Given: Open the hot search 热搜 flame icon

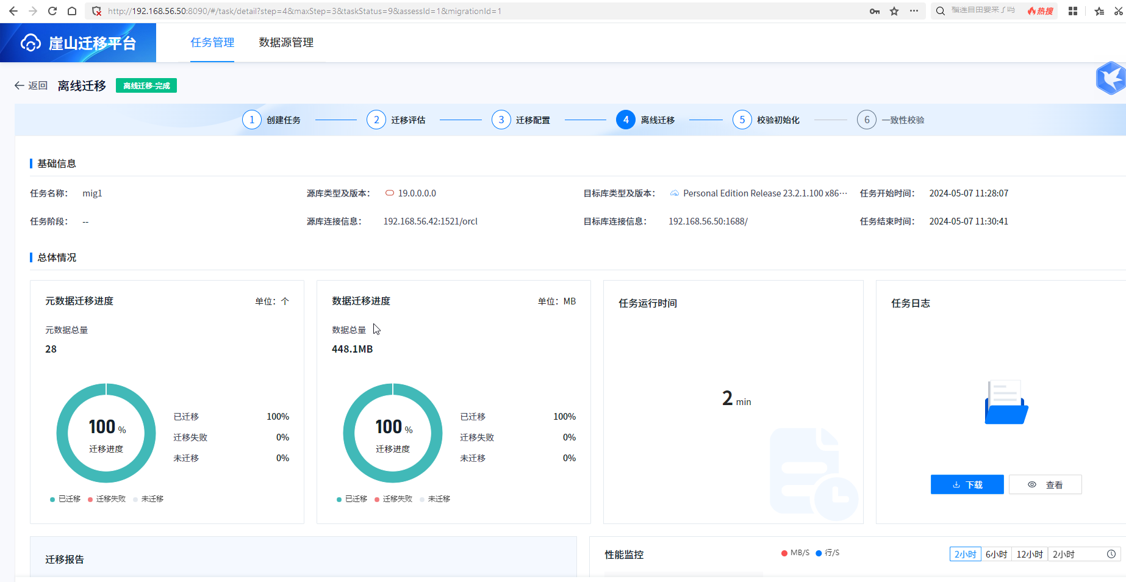Looking at the screenshot, I should tap(1041, 11).
